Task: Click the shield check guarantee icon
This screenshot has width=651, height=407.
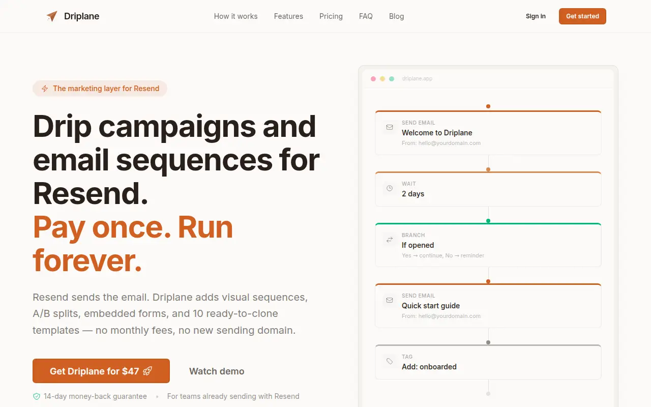Action: [x=37, y=396]
